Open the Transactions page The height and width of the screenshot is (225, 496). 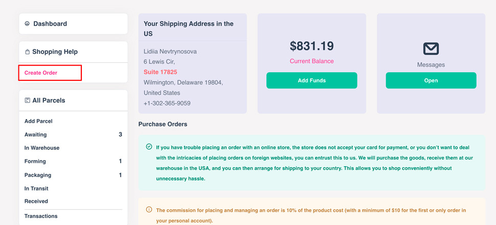(41, 216)
